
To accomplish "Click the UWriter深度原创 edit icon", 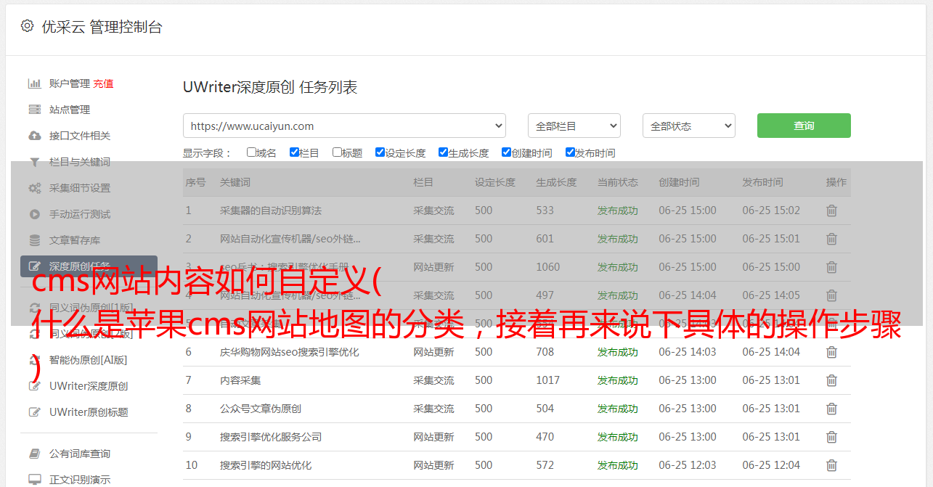I will tap(34, 386).
